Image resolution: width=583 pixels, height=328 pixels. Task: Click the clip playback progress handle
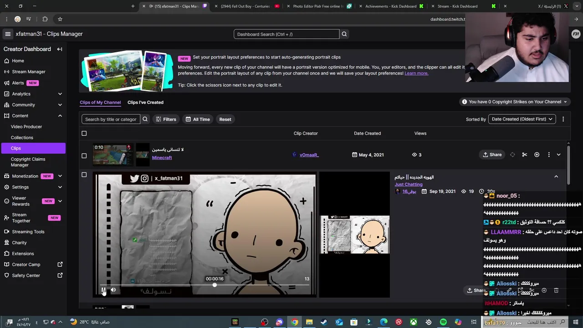pos(214,285)
